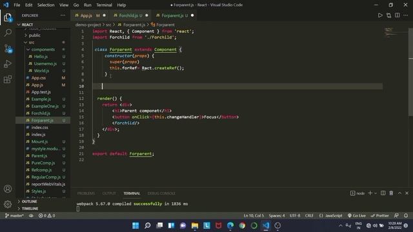Kill the terminal with trash icon
Viewport: 413px width, 232px height.
(x=391, y=193)
